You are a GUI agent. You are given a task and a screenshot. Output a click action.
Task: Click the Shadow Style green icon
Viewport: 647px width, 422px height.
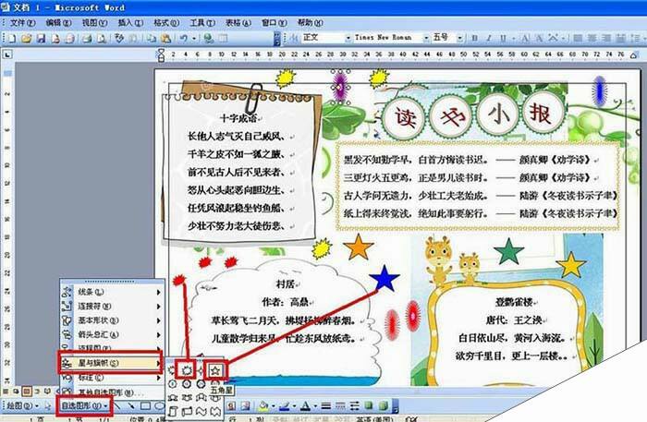tap(369, 406)
